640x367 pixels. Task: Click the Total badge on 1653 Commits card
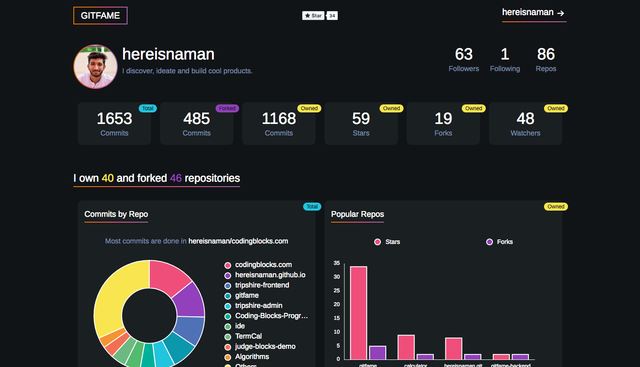[147, 108]
